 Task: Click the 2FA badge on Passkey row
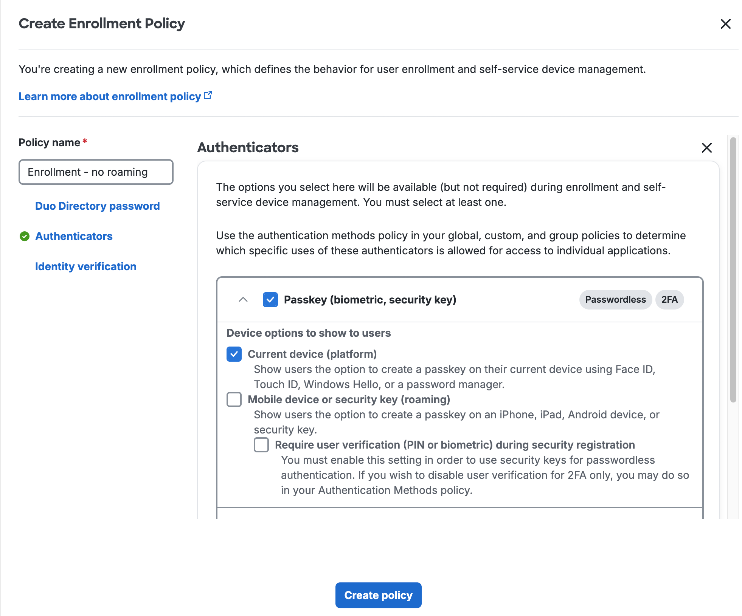[x=669, y=299]
